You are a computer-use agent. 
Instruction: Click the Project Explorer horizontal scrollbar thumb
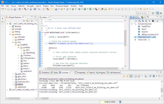tap(14, 98)
